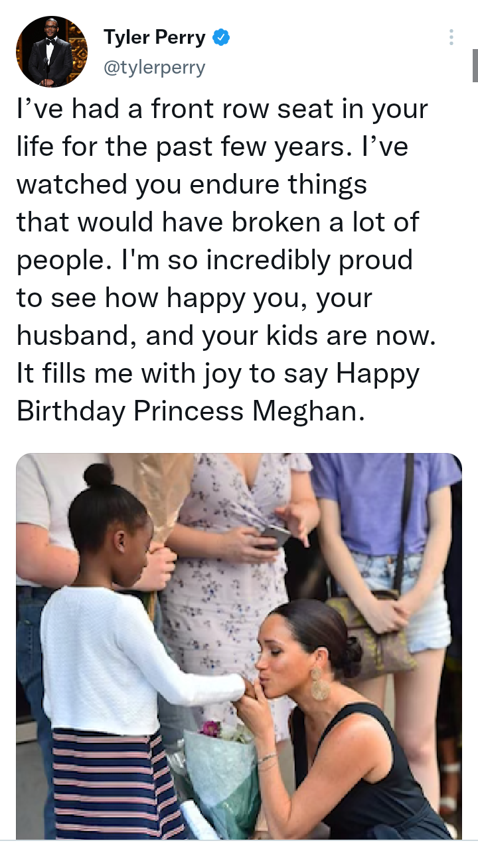Image resolution: width=478 pixels, height=843 pixels.
Task: Click the striped skirt in the photo
Action: 113,783
